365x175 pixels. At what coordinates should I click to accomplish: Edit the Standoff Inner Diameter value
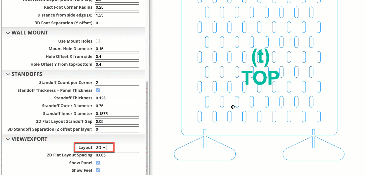117,114
